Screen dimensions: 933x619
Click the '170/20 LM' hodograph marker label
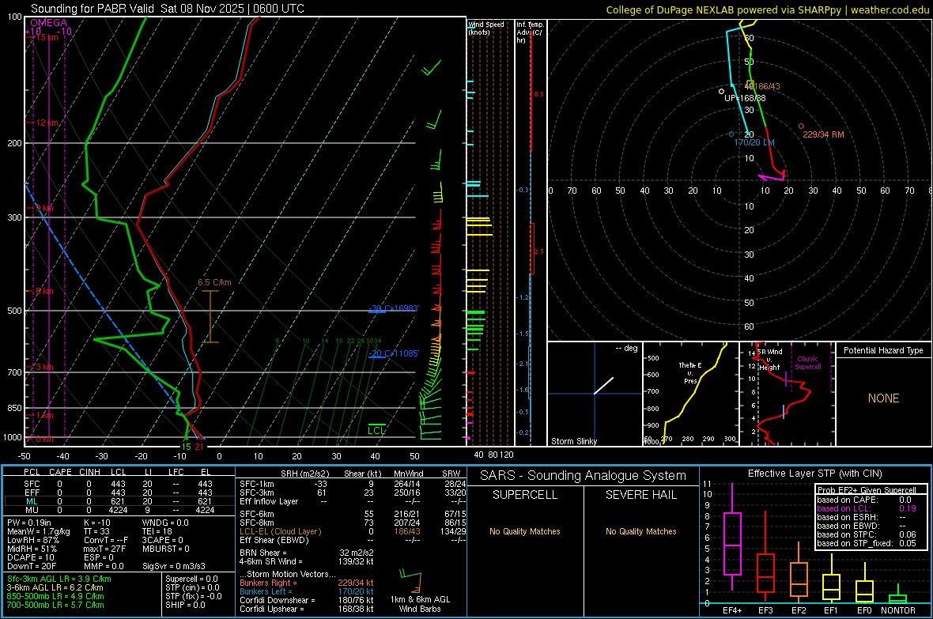pyautogui.click(x=754, y=142)
